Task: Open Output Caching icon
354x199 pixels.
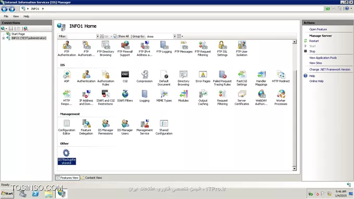Action: coord(203,97)
